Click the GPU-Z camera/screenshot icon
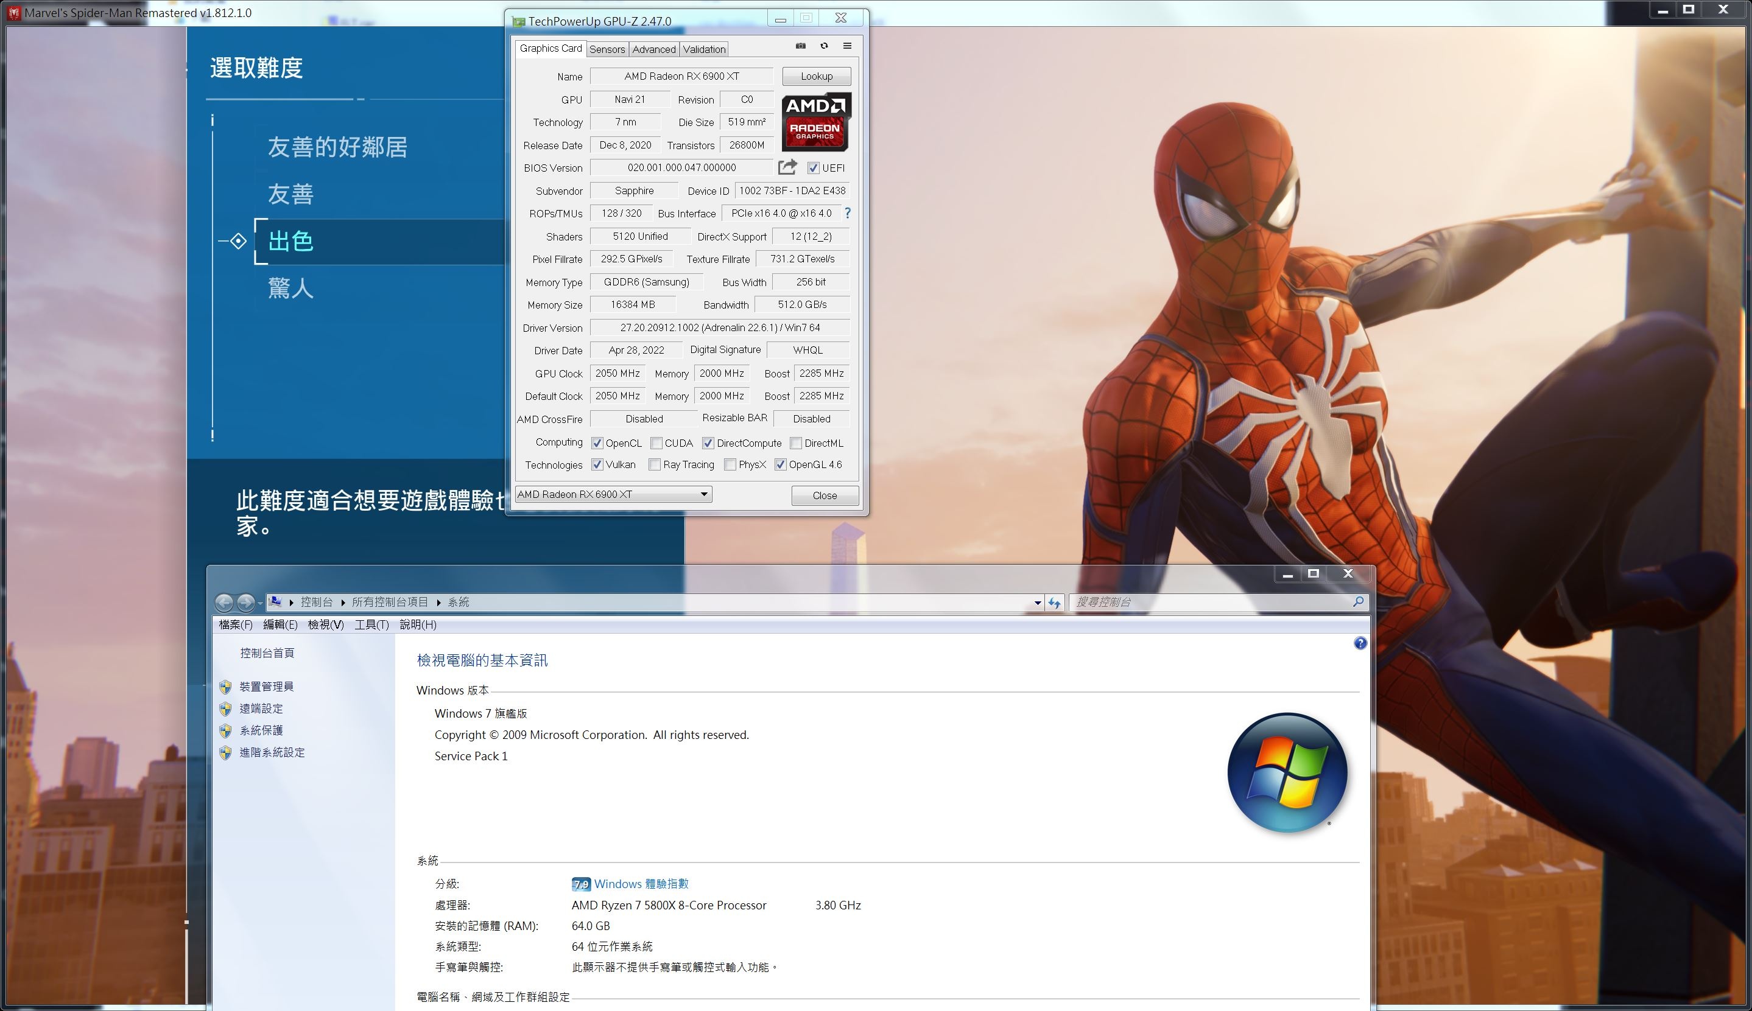This screenshot has height=1011, width=1752. [x=801, y=46]
